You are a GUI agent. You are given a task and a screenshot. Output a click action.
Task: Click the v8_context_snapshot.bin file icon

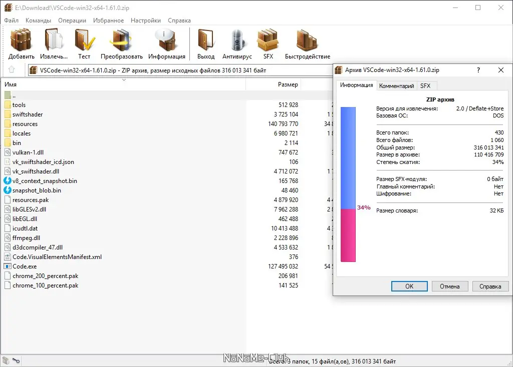pos(8,180)
